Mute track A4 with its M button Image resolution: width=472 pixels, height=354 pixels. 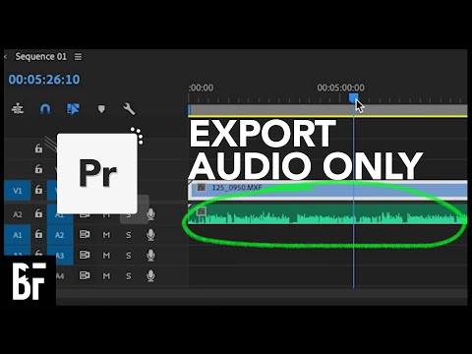tap(106, 276)
